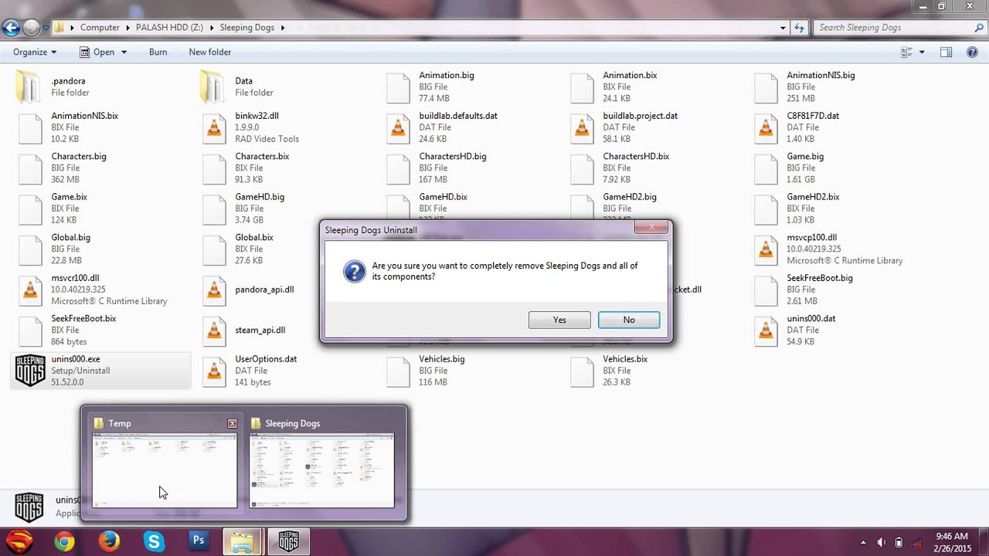Select the pandora_api.dll cone icon
989x556 pixels.
click(214, 290)
